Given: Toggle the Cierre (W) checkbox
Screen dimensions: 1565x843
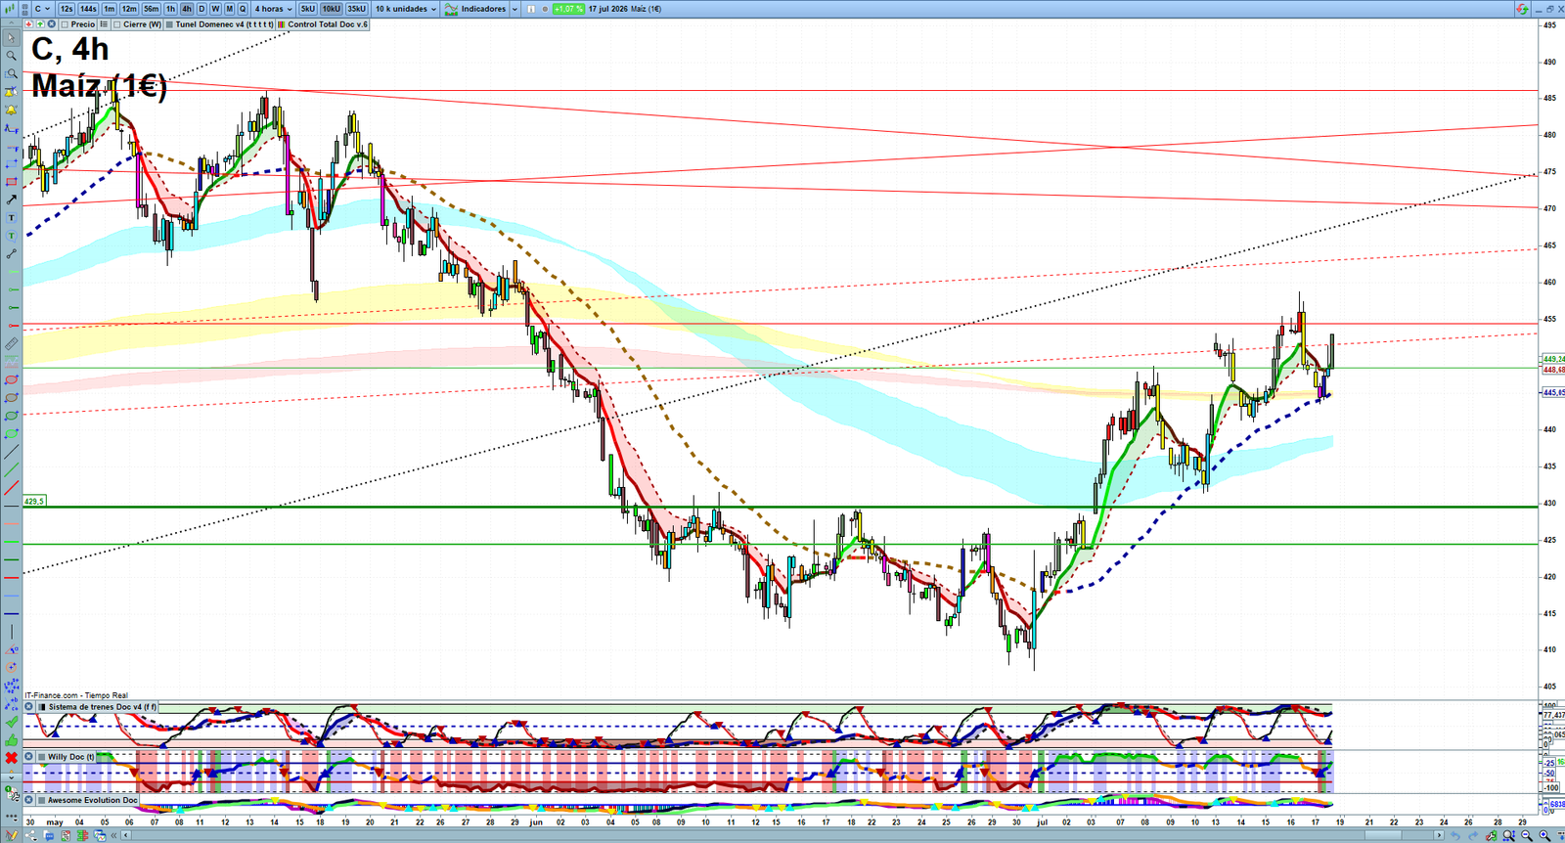Looking at the screenshot, I should tap(117, 24).
